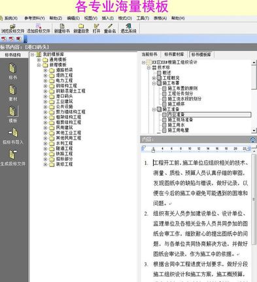Click the template tree scroll-up arrow
Image resolution: width=257 pixels, height=282 pixels.
pyautogui.click(x=254, y=62)
